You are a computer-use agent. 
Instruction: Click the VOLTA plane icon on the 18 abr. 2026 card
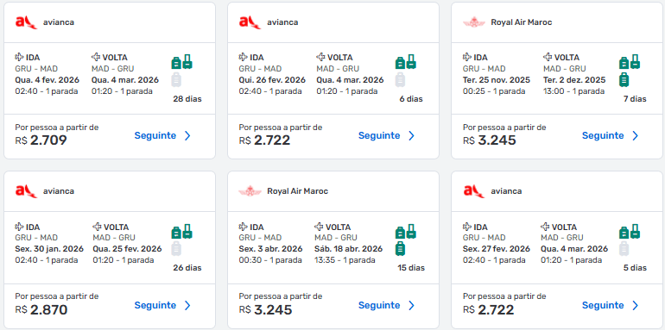click(x=320, y=227)
